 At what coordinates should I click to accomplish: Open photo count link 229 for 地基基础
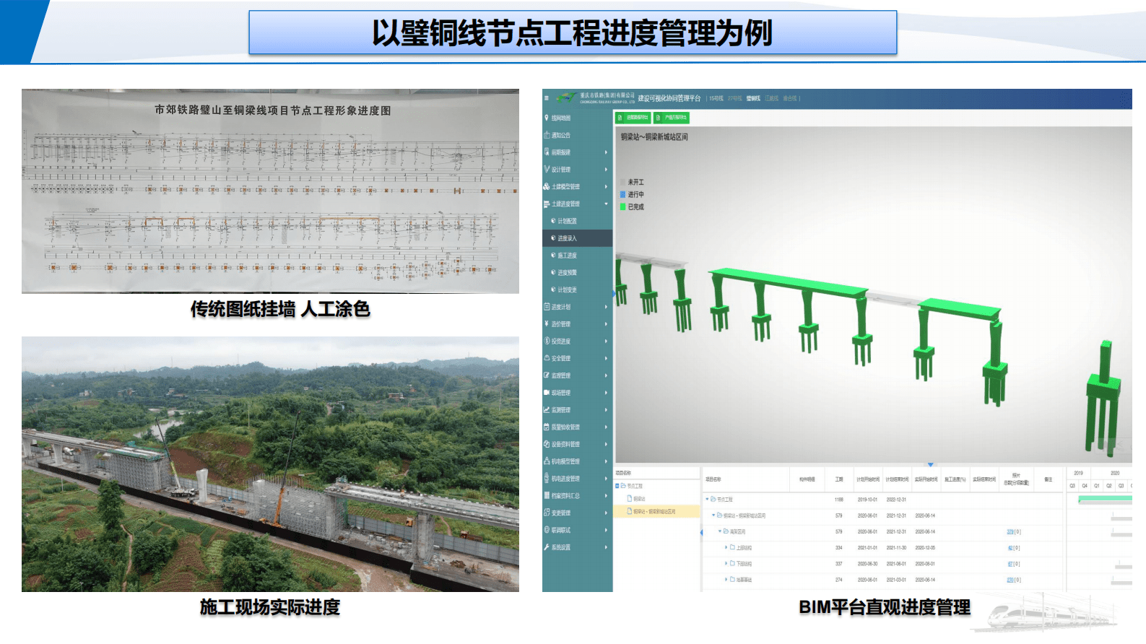click(1010, 580)
